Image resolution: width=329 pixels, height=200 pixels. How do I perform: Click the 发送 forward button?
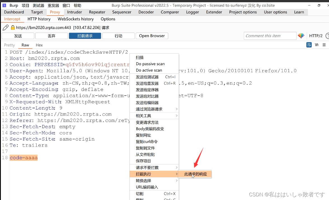18,36
